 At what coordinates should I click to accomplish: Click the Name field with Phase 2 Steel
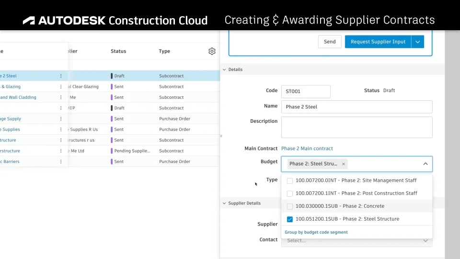[356, 107]
